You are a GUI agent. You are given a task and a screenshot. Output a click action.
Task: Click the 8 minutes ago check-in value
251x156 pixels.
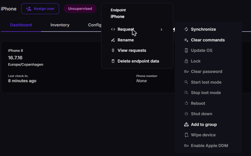pos(22,81)
